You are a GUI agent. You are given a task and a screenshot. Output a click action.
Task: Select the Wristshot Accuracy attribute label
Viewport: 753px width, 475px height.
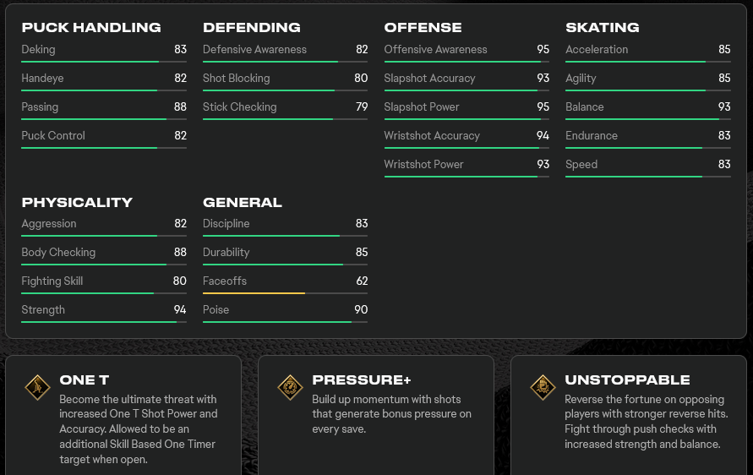tap(432, 136)
